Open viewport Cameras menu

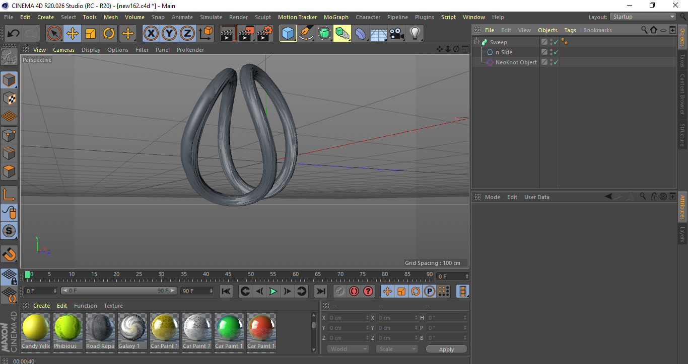tap(63, 50)
